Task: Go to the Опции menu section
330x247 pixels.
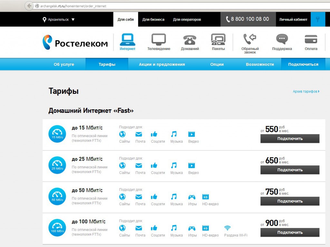Action: click(217, 64)
